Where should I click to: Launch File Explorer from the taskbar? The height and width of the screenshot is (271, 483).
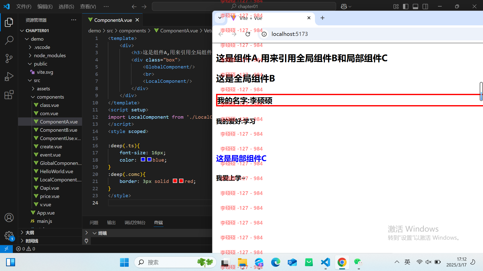click(243, 262)
